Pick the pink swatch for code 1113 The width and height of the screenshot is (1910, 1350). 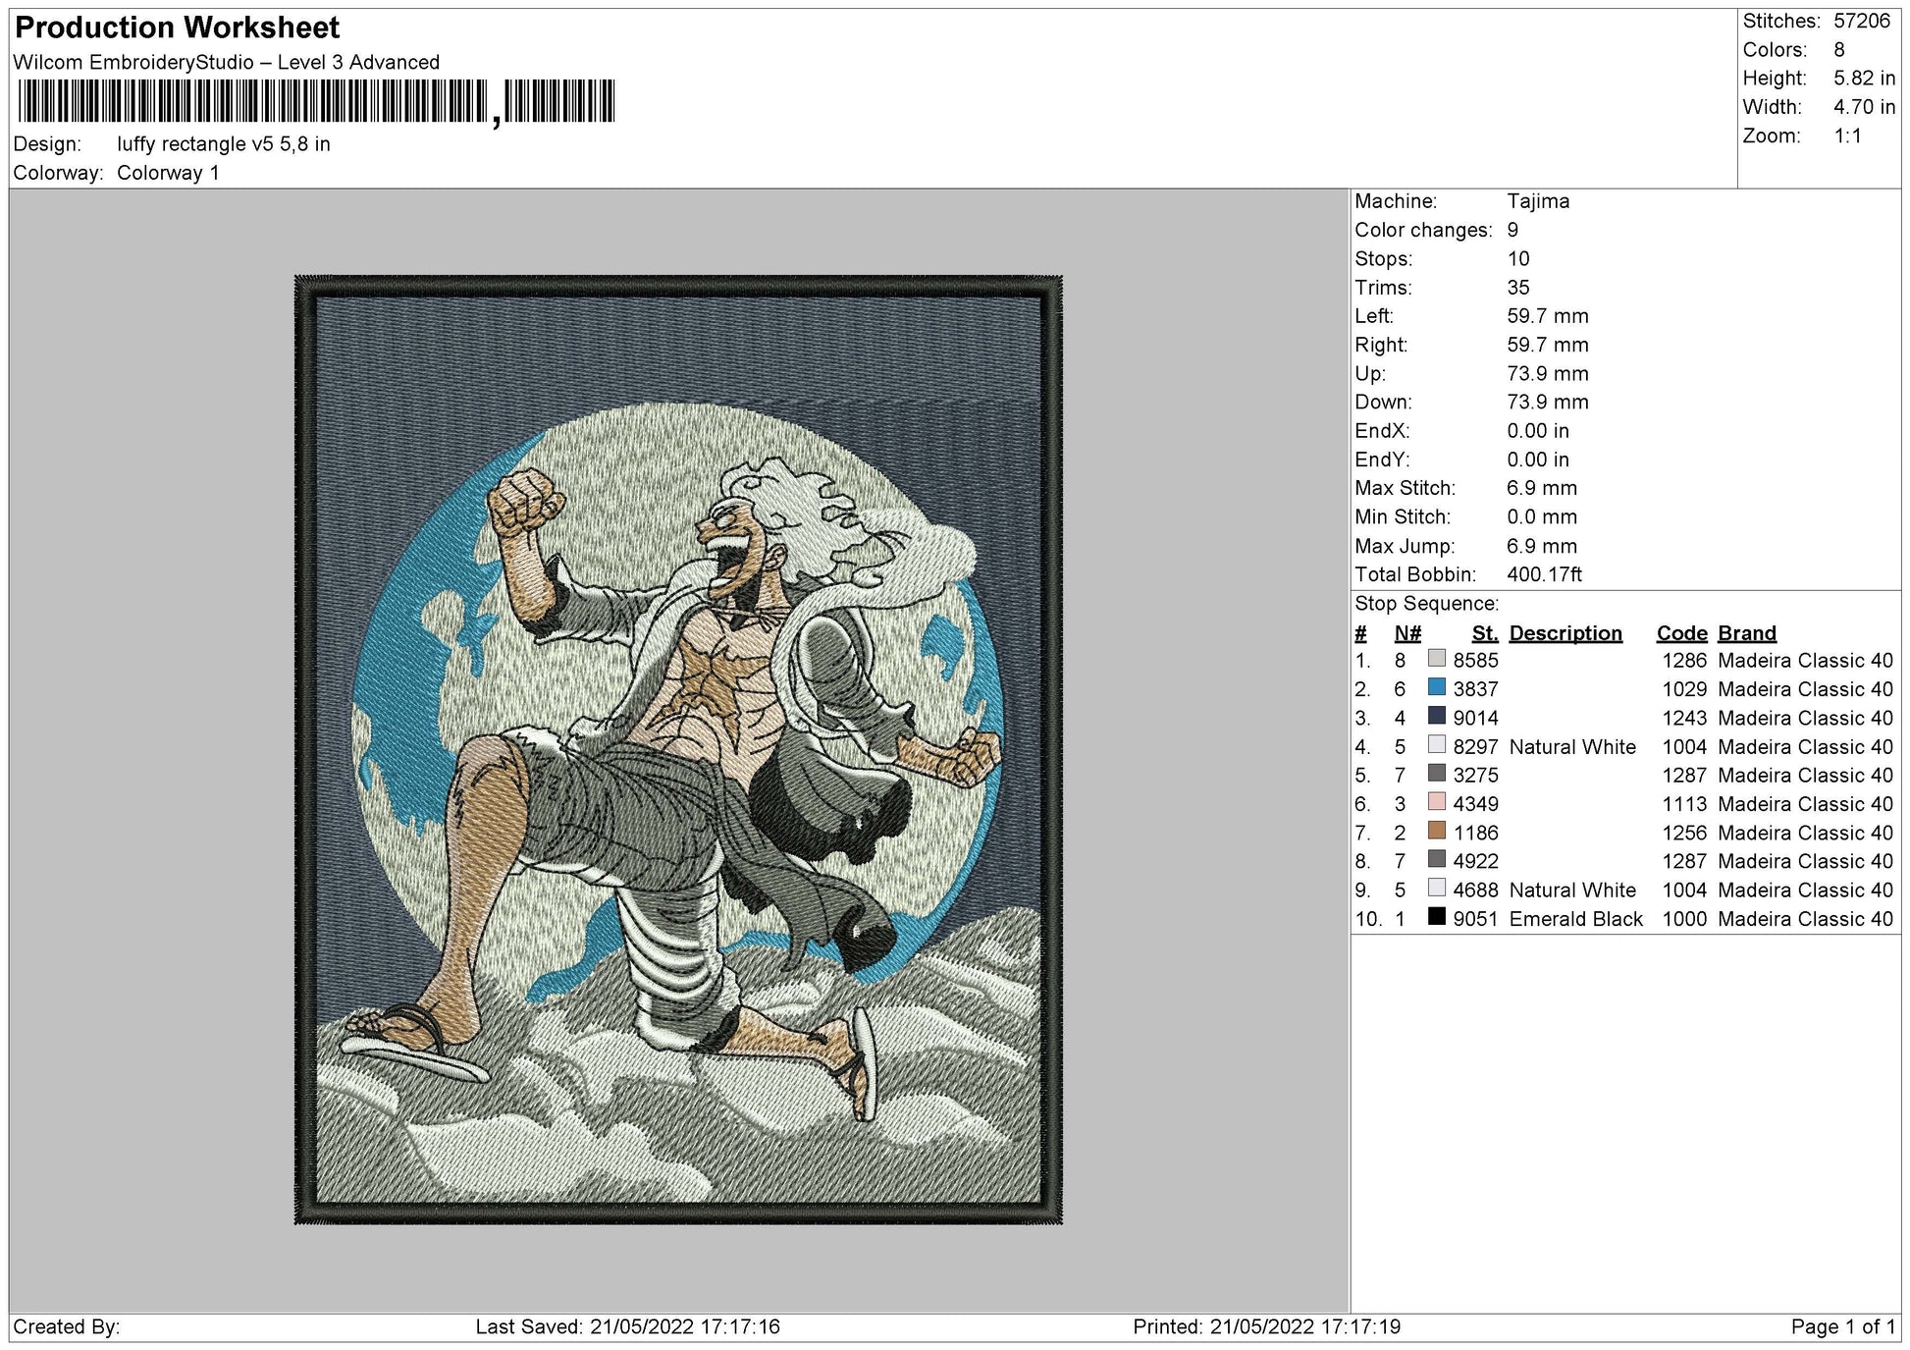1437,802
